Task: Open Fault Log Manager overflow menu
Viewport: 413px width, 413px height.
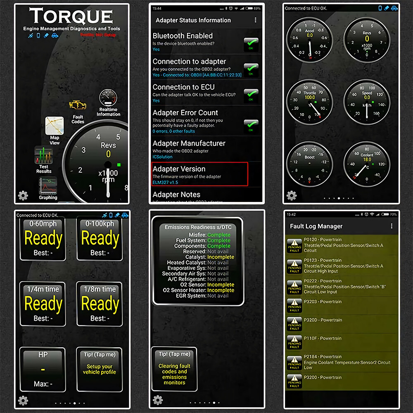Action: [x=392, y=226]
